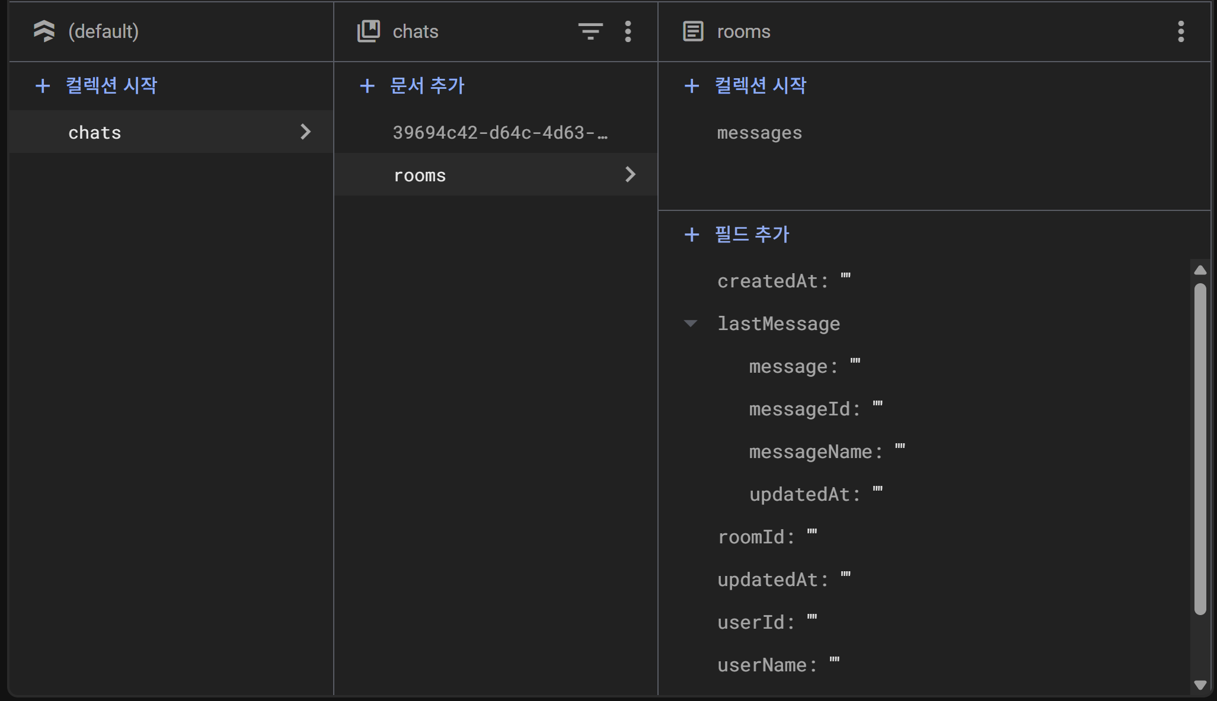
Task: Click the plus icon beside 문서 추가
Action: click(x=367, y=86)
